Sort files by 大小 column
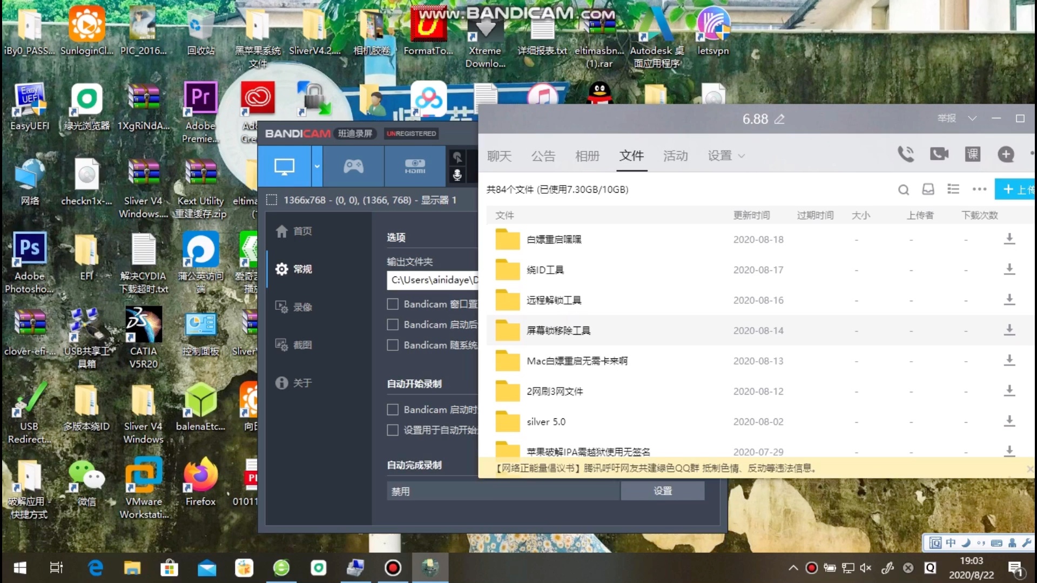Screen dimensions: 1037x583 [861, 215]
